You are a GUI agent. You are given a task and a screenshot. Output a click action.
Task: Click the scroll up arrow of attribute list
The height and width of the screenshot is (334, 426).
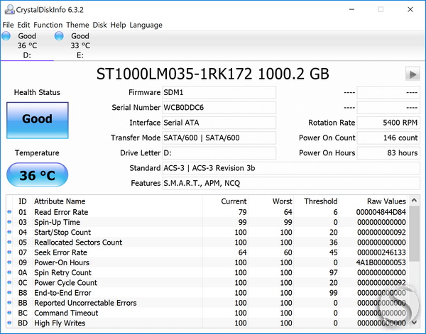point(414,201)
